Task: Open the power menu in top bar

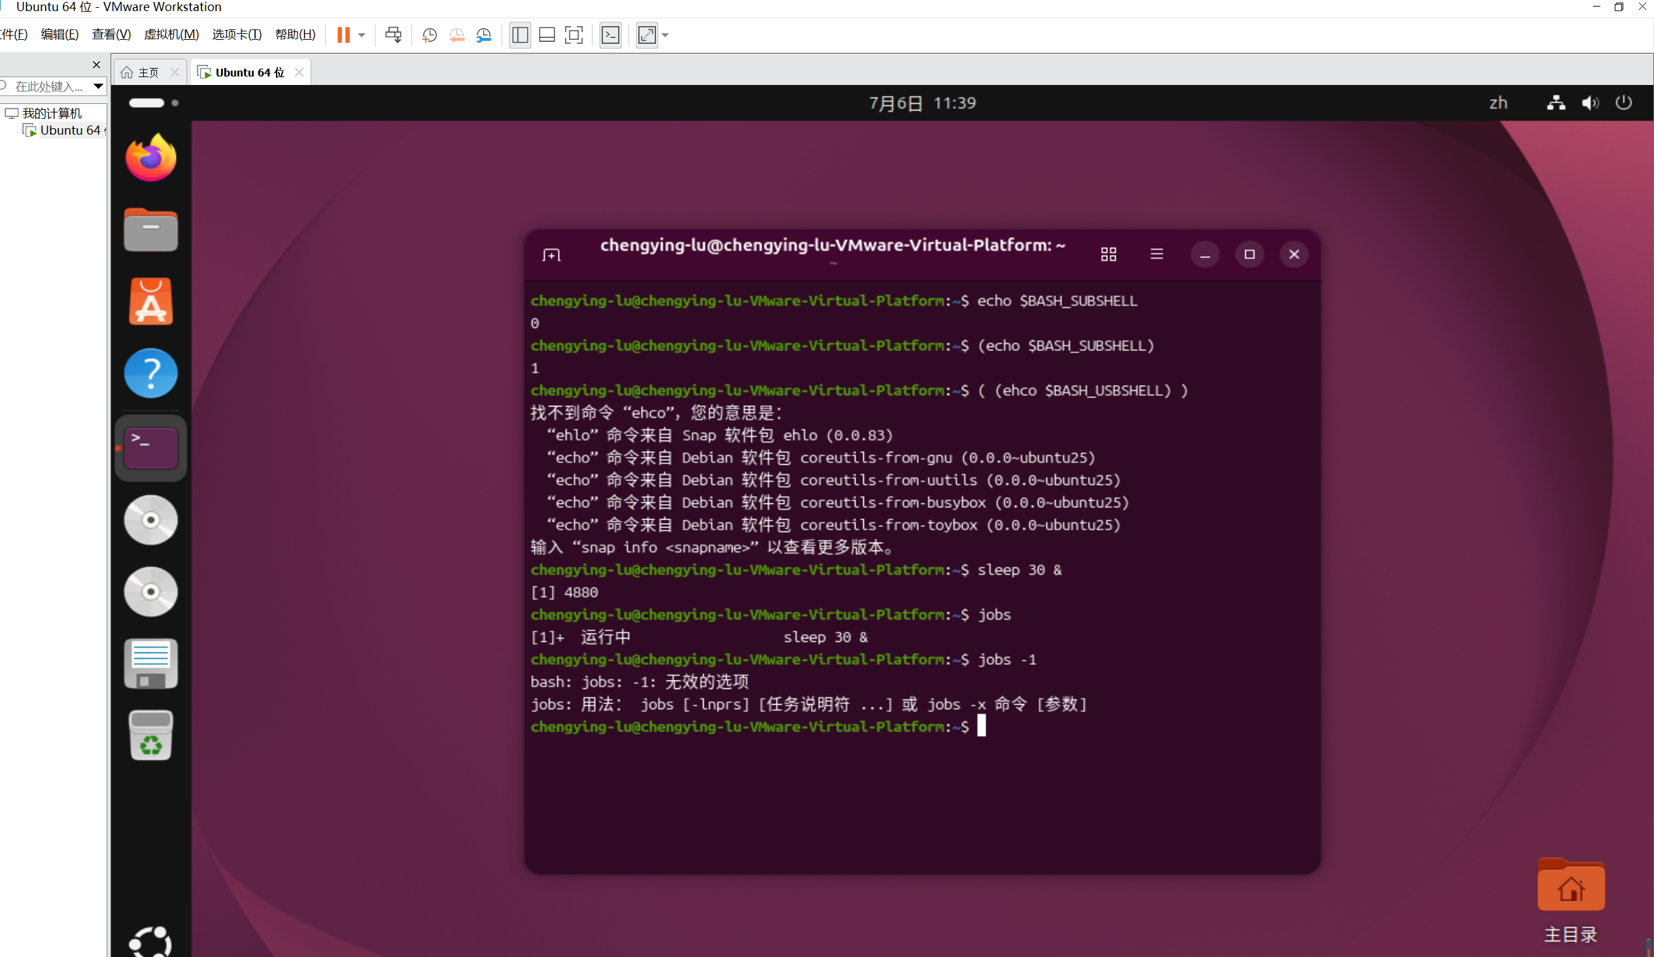Action: pos(1624,103)
